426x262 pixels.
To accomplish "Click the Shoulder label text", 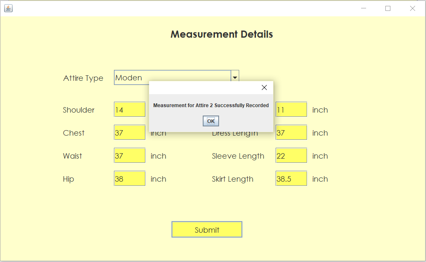I will tap(78, 110).
